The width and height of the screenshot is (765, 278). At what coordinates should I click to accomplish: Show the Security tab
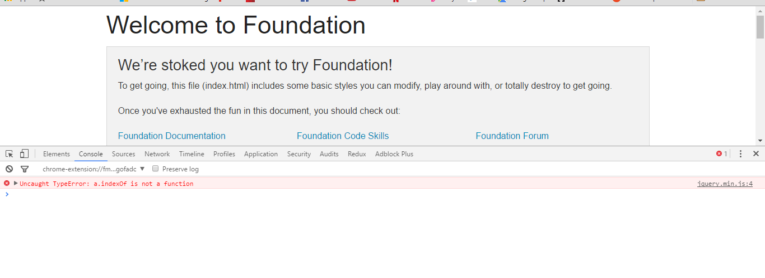point(299,154)
